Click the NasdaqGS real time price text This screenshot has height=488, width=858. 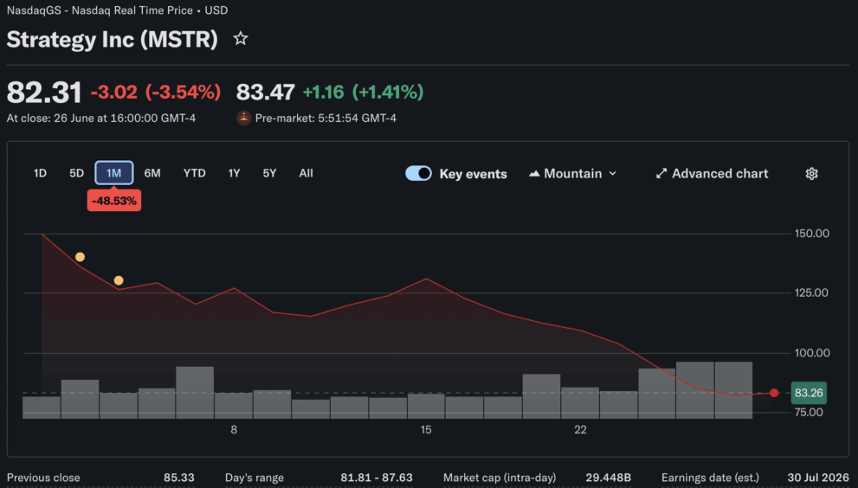point(117,10)
